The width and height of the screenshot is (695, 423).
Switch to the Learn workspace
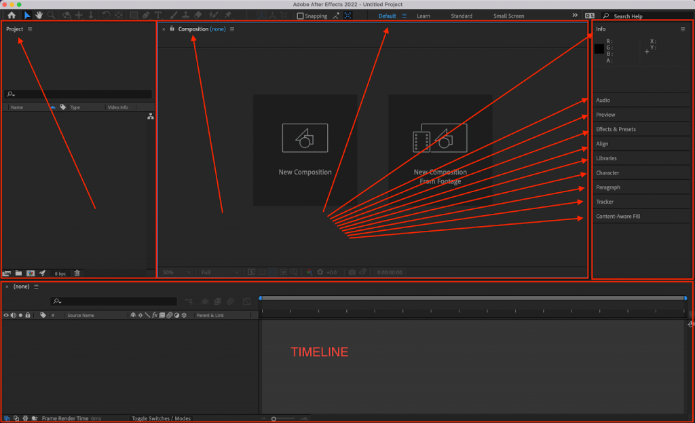tap(423, 16)
